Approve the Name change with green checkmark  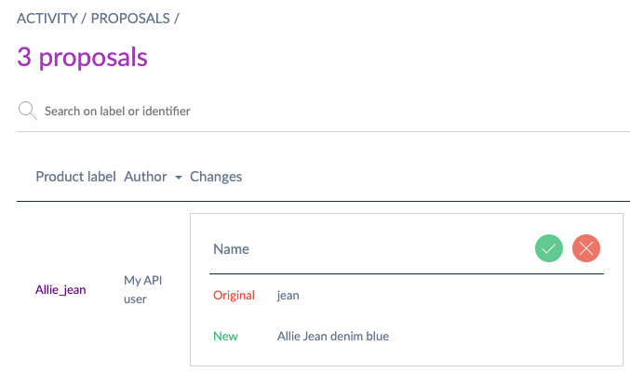pos(549,248)
